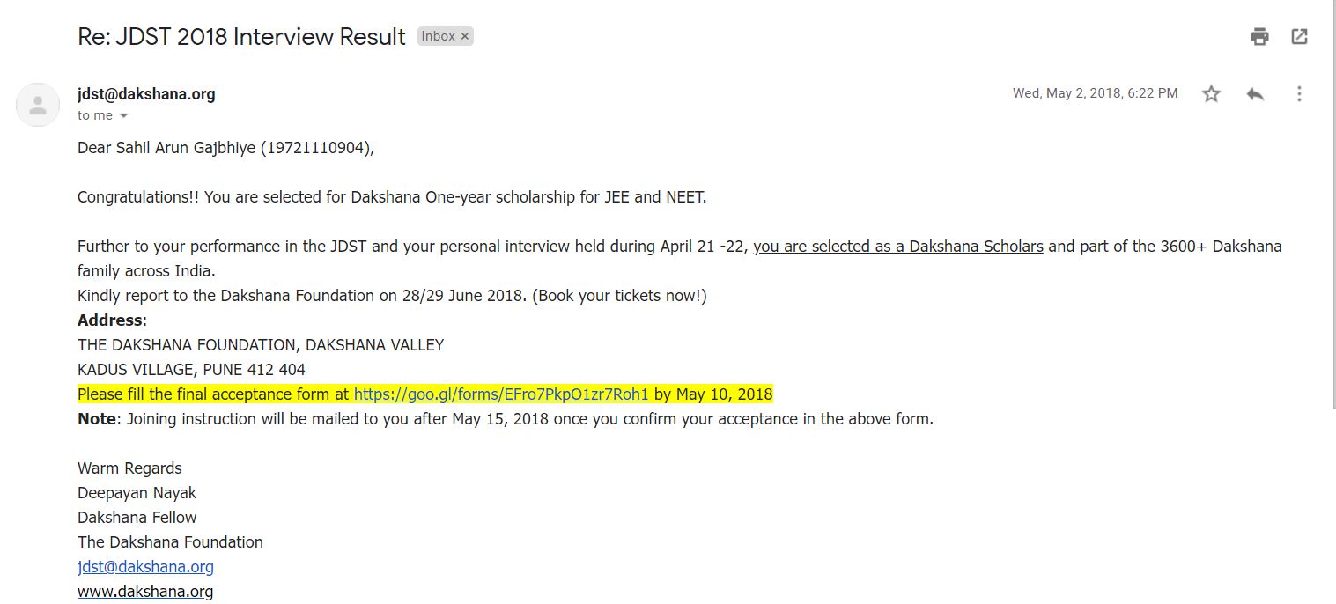
Task: Open the email in a new window
Action: (1299, 36)
